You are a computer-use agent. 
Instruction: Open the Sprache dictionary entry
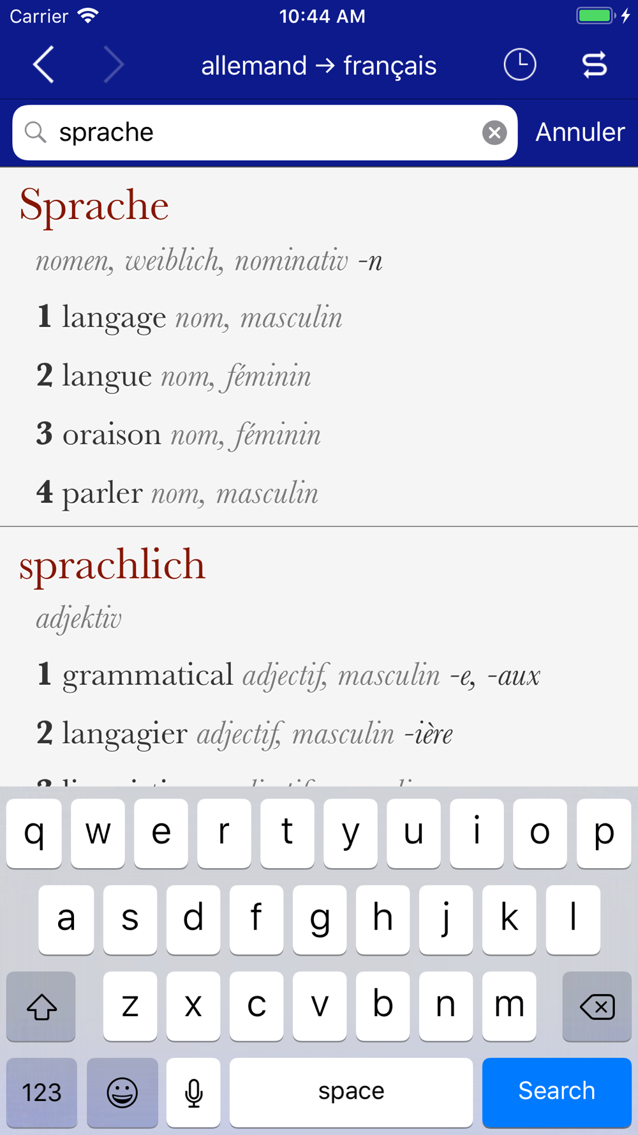pyautogui.click(x=94, y=205)
